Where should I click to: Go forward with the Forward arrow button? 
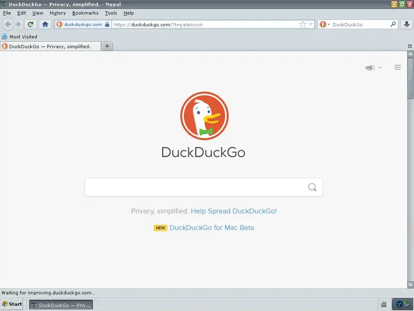(18, 25)
